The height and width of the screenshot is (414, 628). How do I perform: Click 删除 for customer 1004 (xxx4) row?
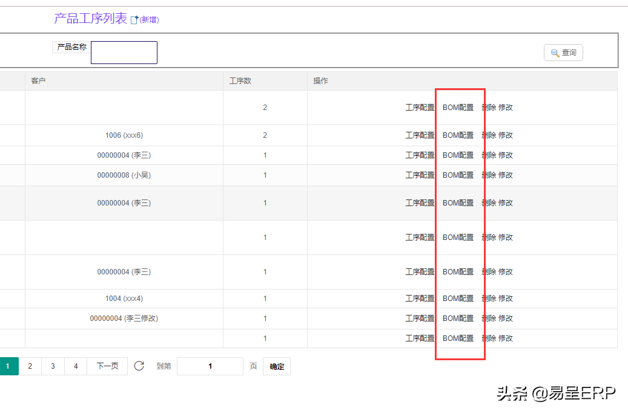[489, 299]
